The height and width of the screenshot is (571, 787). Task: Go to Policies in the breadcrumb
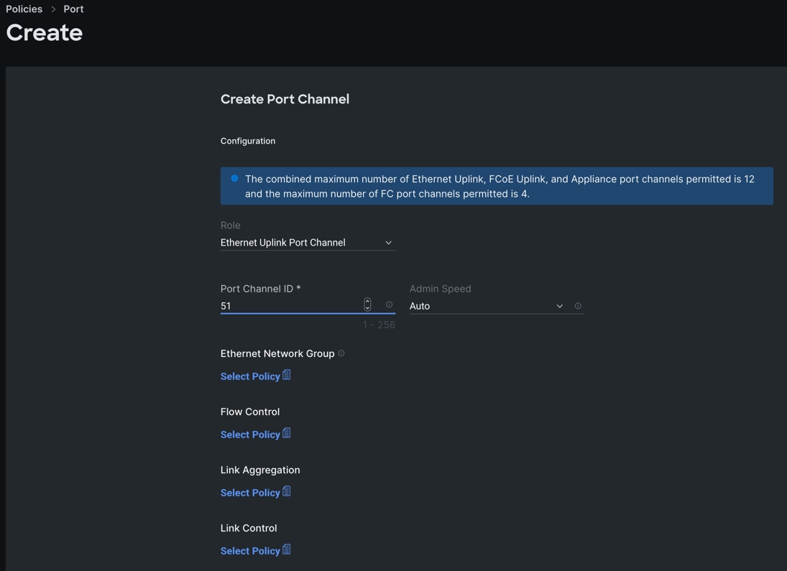(x=24, y=9)
